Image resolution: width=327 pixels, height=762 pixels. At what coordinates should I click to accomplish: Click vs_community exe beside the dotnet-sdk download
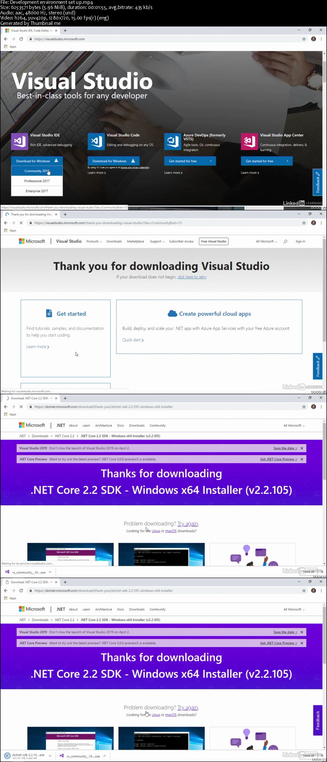click(x=80, y=756)
